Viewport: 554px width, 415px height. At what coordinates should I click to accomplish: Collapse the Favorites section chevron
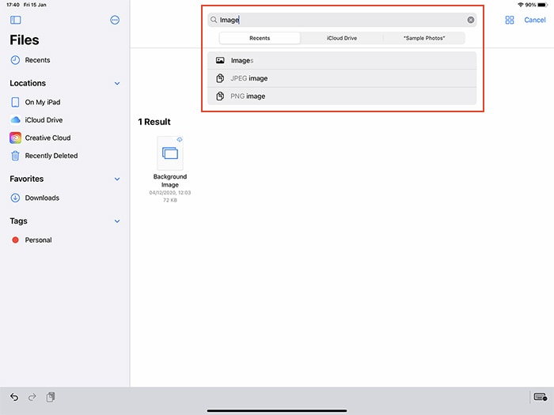pyautogui.click(x=117, y=179)
